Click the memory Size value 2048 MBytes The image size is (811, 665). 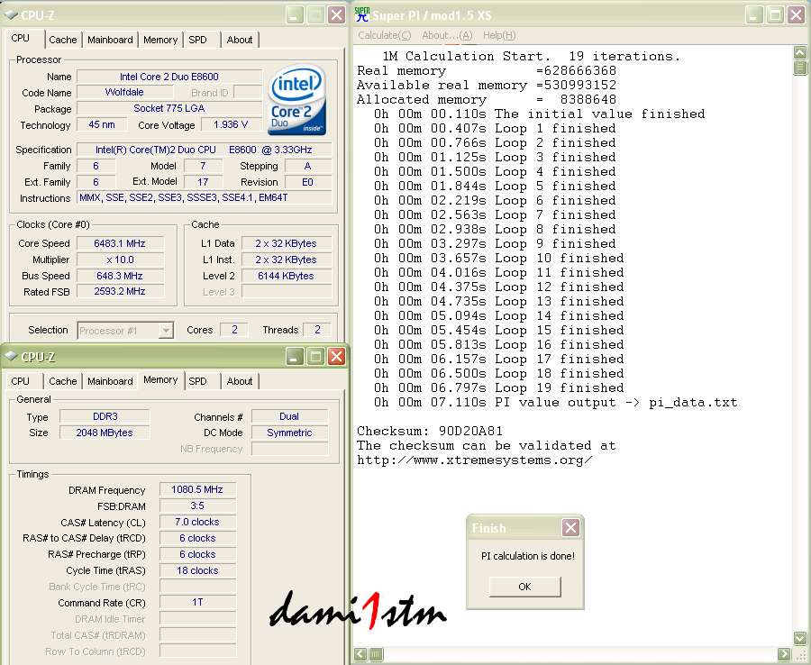pyautogui.click(x=105, y=433)
